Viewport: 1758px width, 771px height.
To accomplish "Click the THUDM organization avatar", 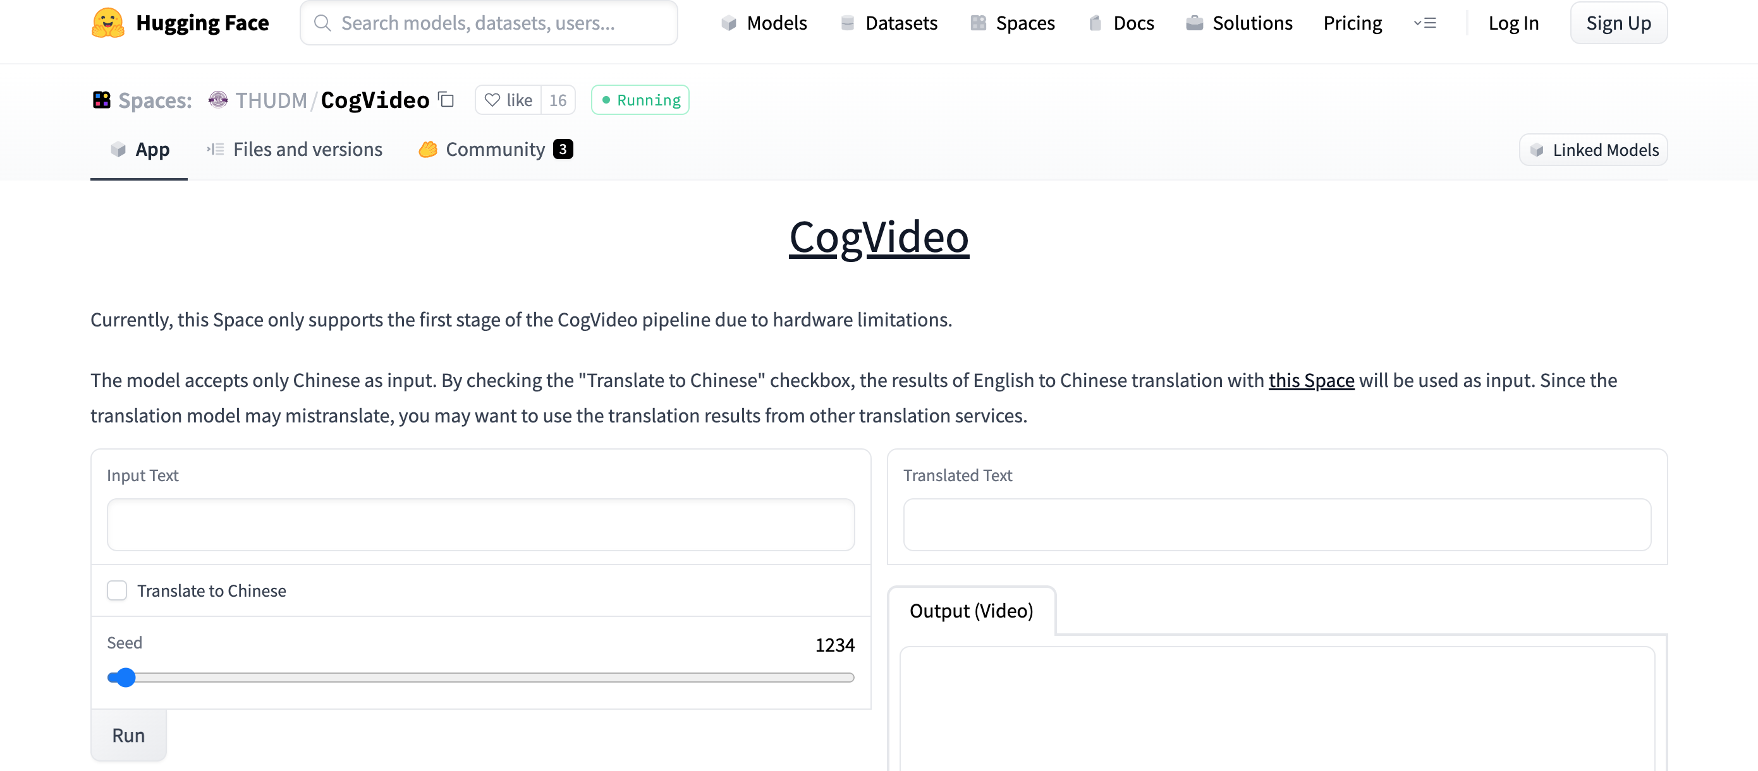I will pos(217,100).
